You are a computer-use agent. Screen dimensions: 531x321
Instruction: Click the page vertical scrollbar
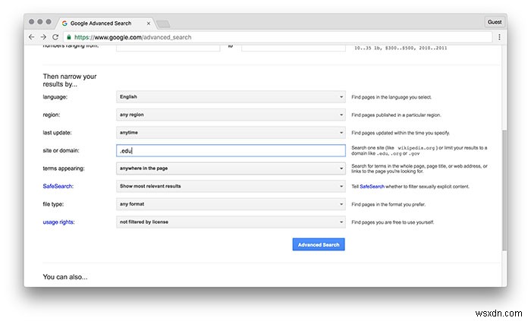point(504,190)
